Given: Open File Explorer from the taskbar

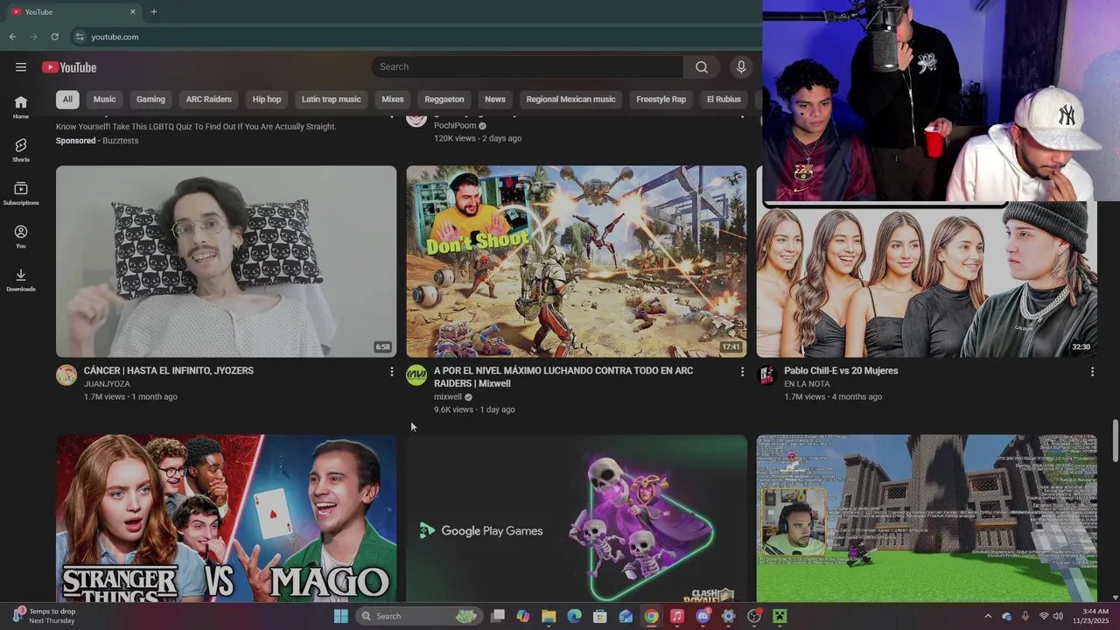Looking at the screenshot, I should [x=549, y=616].
